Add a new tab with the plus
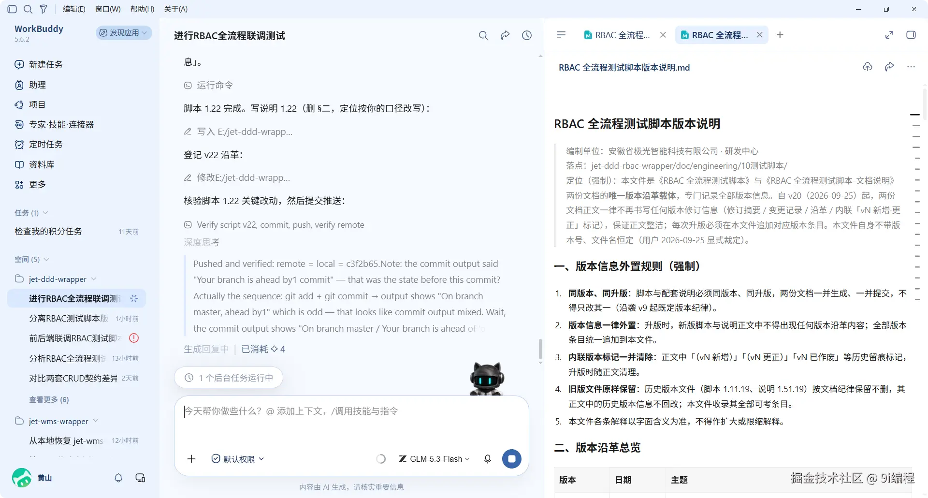Viewport: 928px width, 498px height. [780, 35]
